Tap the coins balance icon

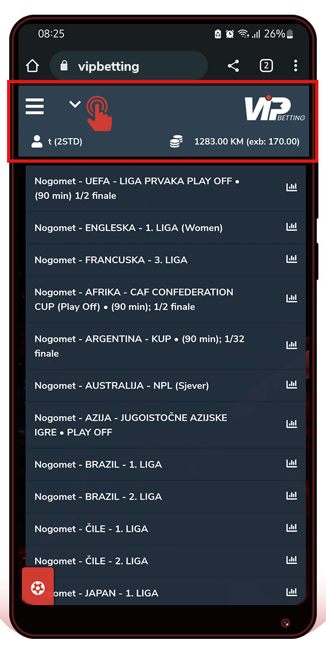[176, 141]
